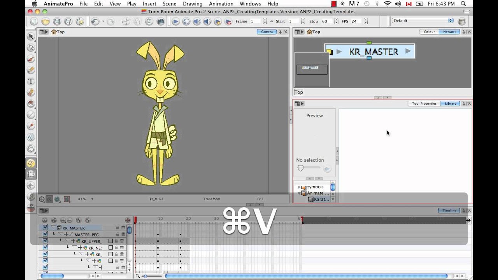Toggle the lock on the MASTER-PEG layer
This screenshot has height=280, width=498.
coord(117,234)
